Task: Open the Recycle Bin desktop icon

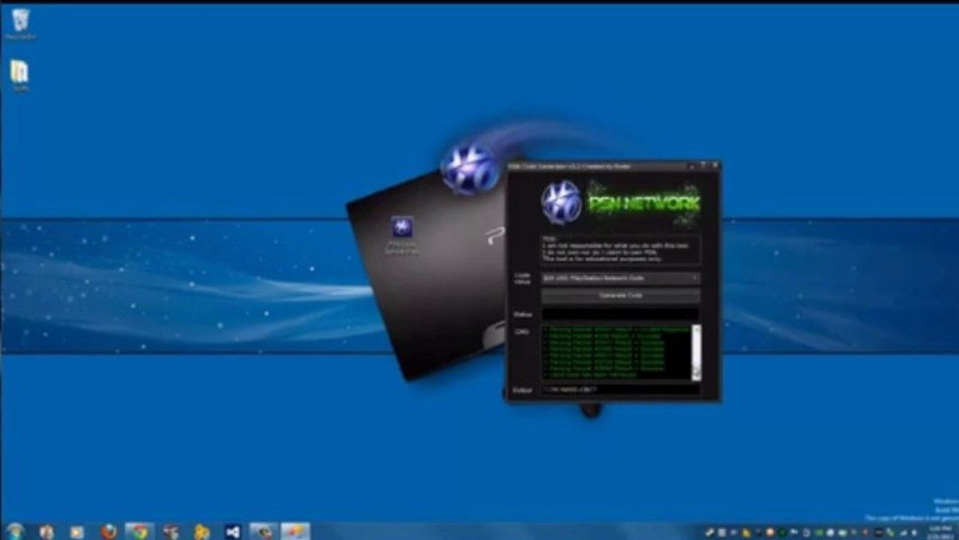Action: (20, 22)
